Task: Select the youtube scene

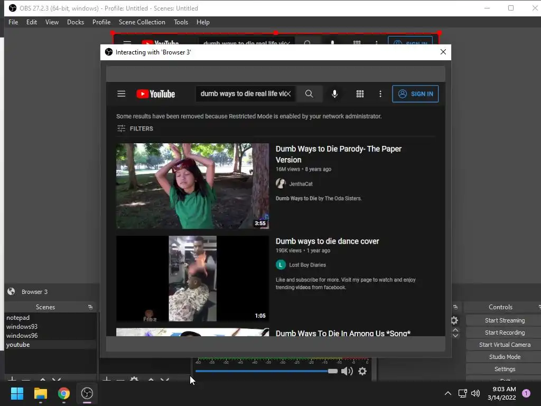Action: 50,345
